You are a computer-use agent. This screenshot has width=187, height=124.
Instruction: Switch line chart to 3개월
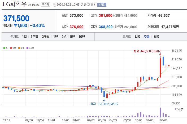pyautogui.click(x=46, y=37)
